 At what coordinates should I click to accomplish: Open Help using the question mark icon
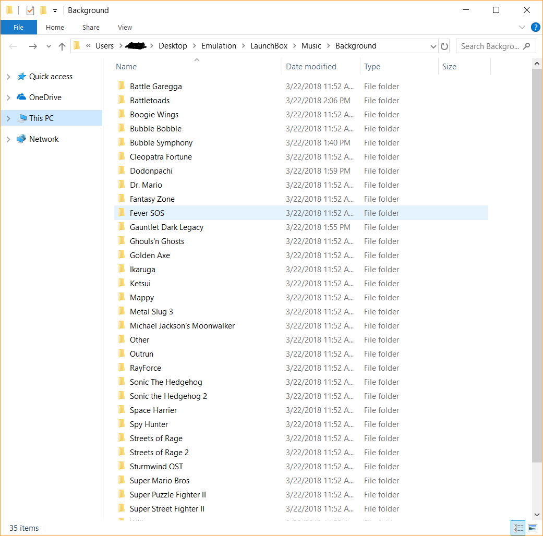point(535,27)
